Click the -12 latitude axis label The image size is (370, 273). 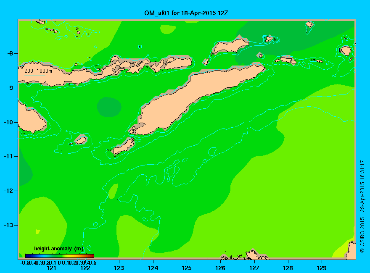[9, 191]
